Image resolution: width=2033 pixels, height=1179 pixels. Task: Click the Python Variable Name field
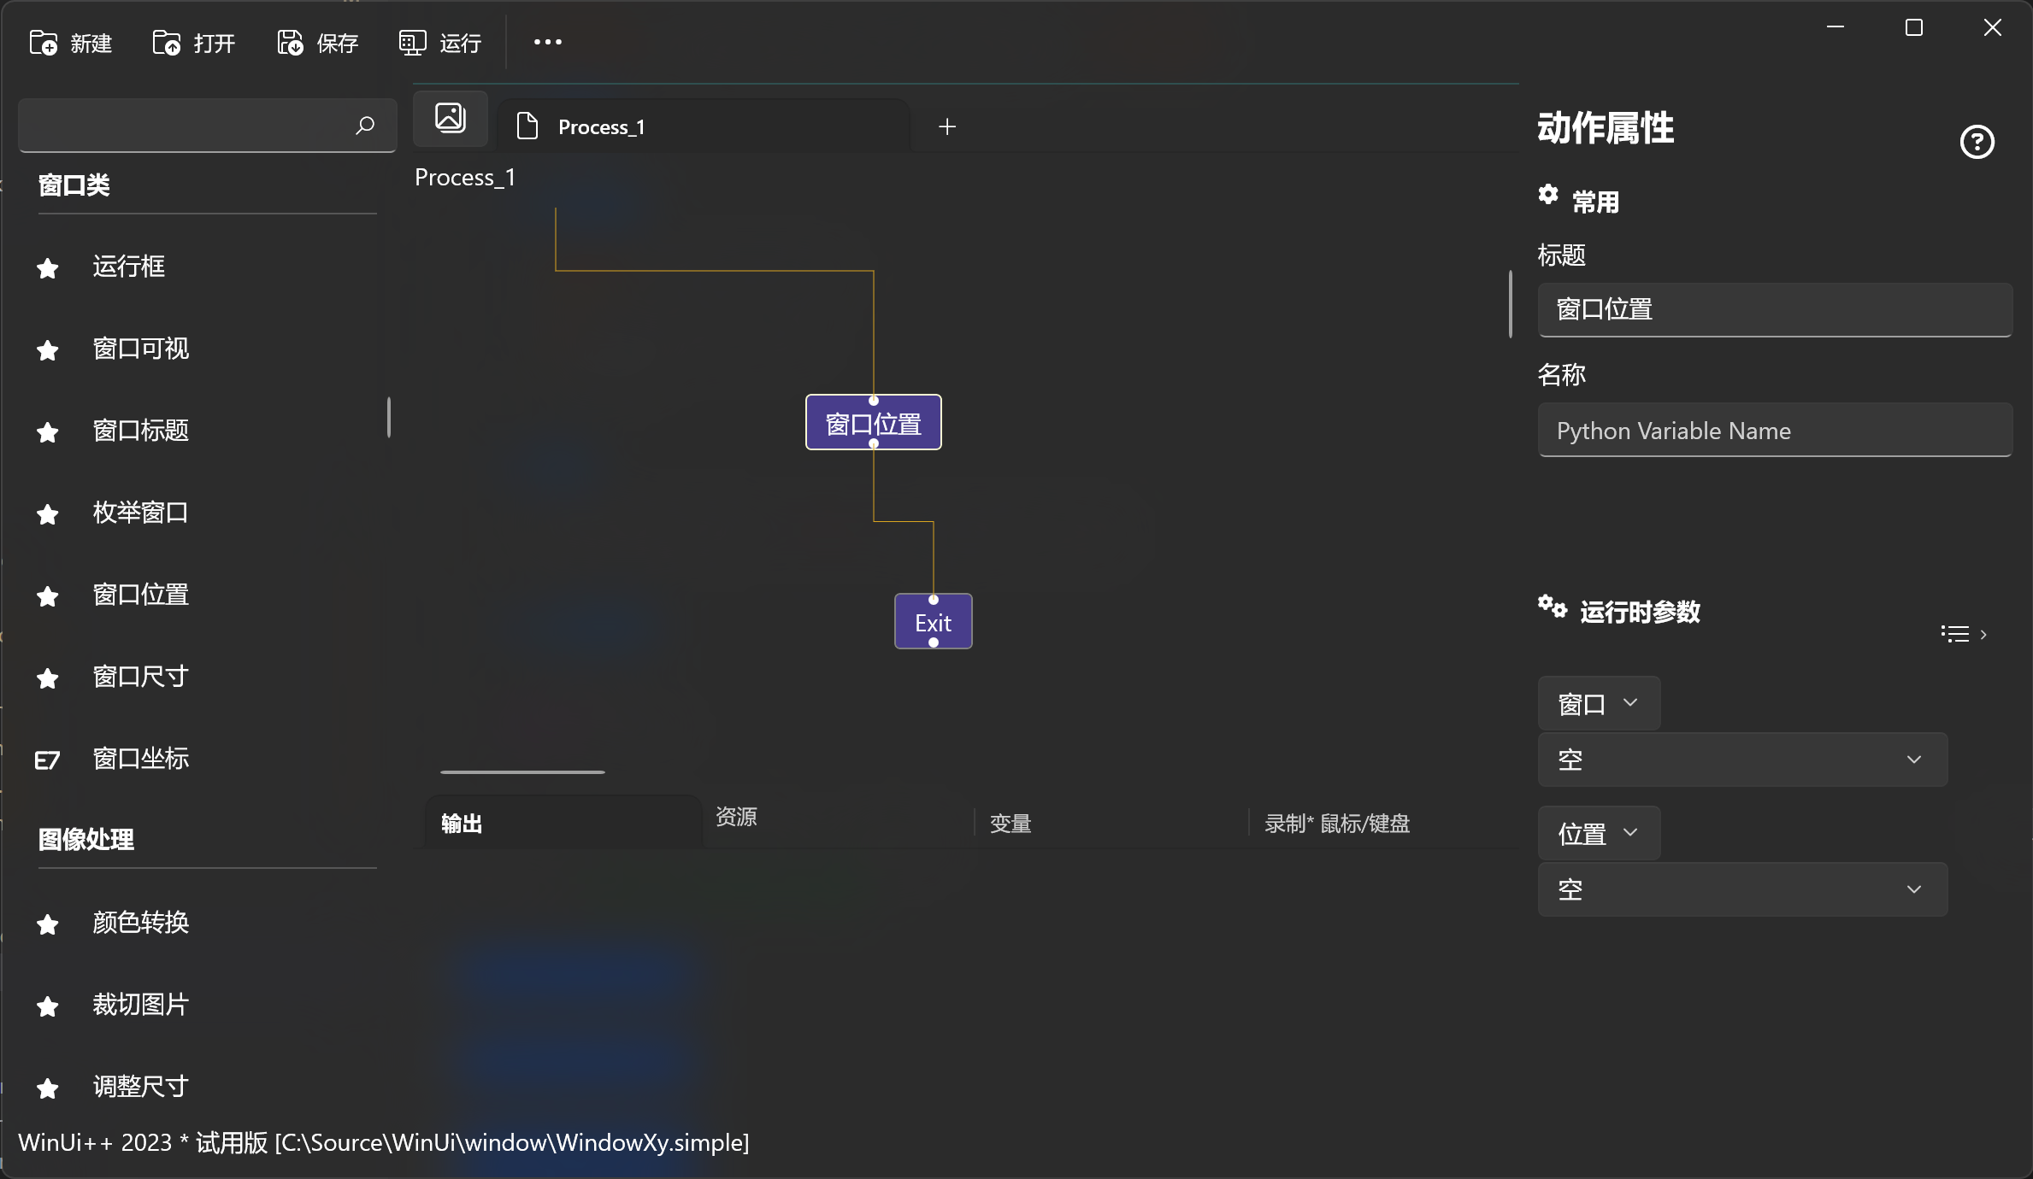[x=1774, y=431]
